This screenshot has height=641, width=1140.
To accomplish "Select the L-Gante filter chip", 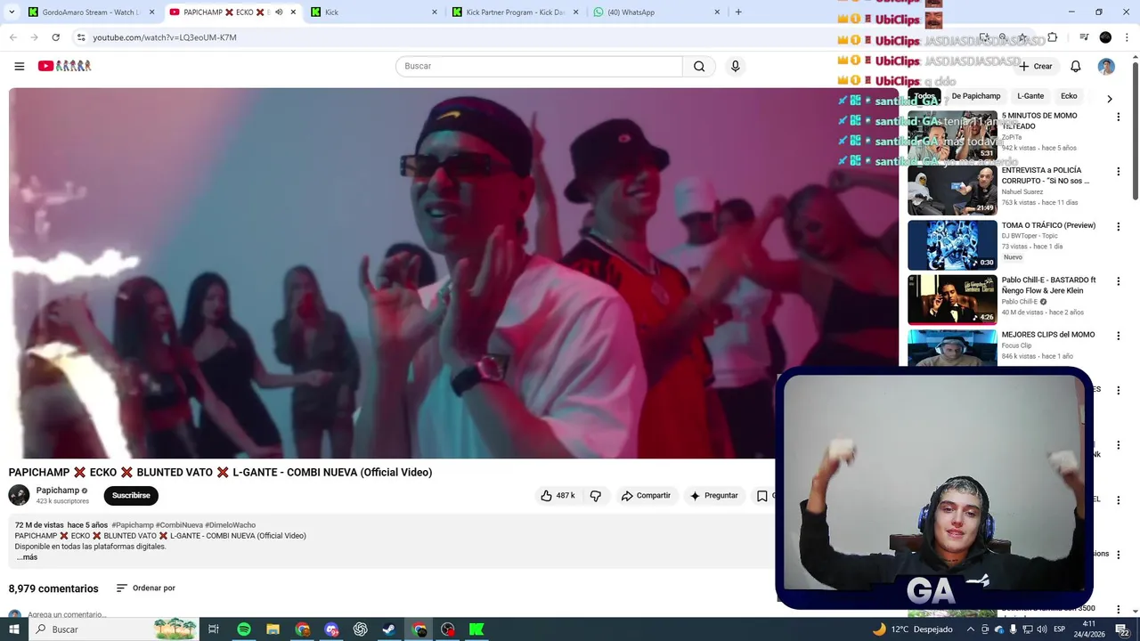I will coord(1030,96).
